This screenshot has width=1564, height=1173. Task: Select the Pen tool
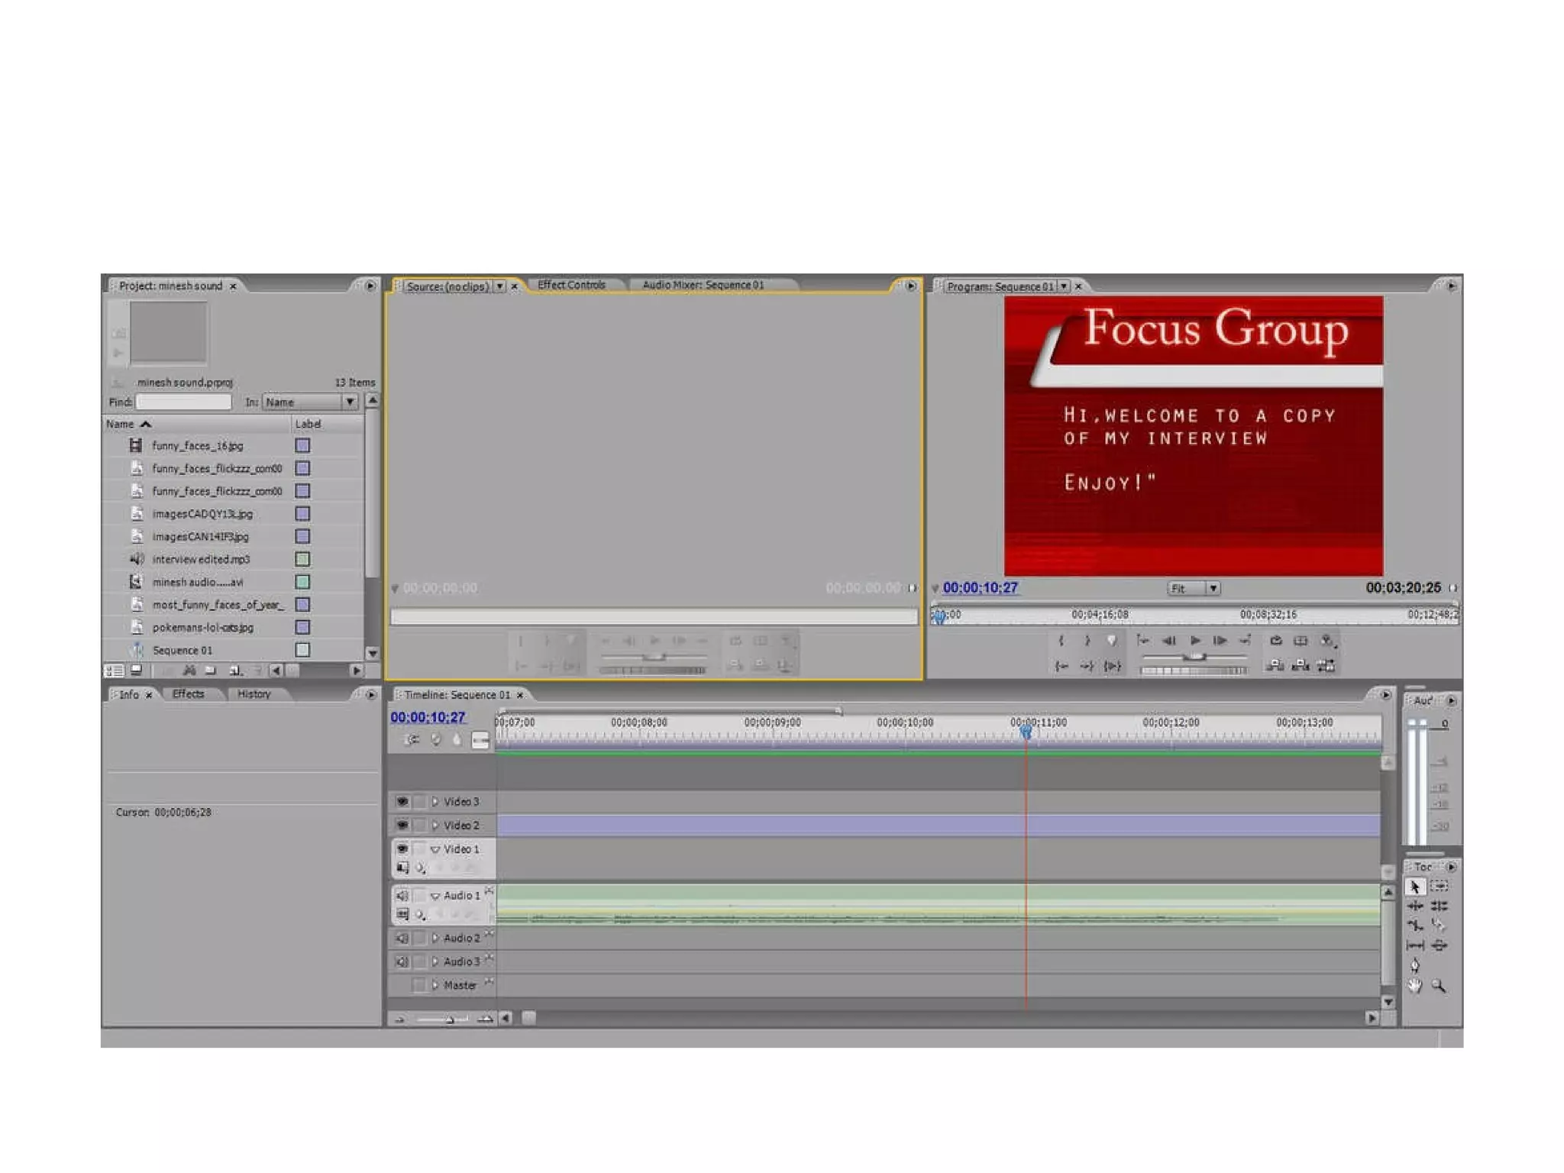pos(1414,965)
